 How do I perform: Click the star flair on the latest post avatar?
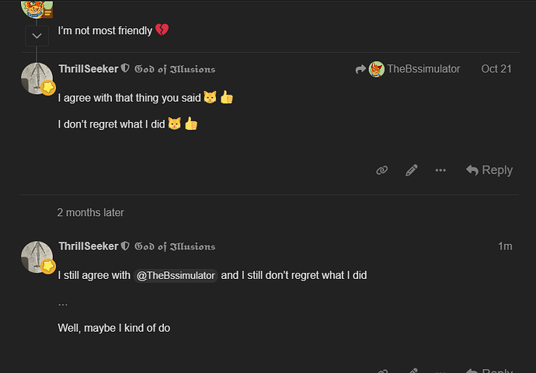tap(47, 267)
